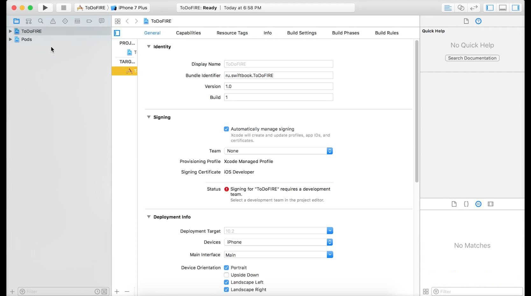Add a new target with plus button
This screenshot has width=531, height=296.
tap(117, 292)
